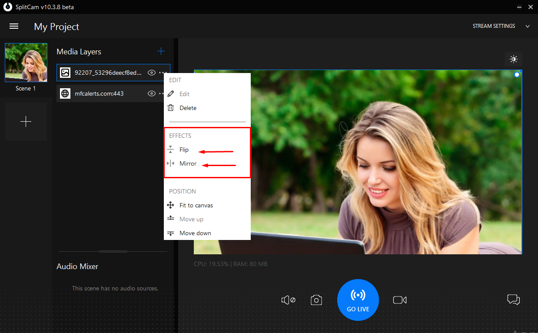Expand the Stream Settings dropdown chevron
Screen dimensions: 538x333
pyautogui.click(x=528, y=27)
